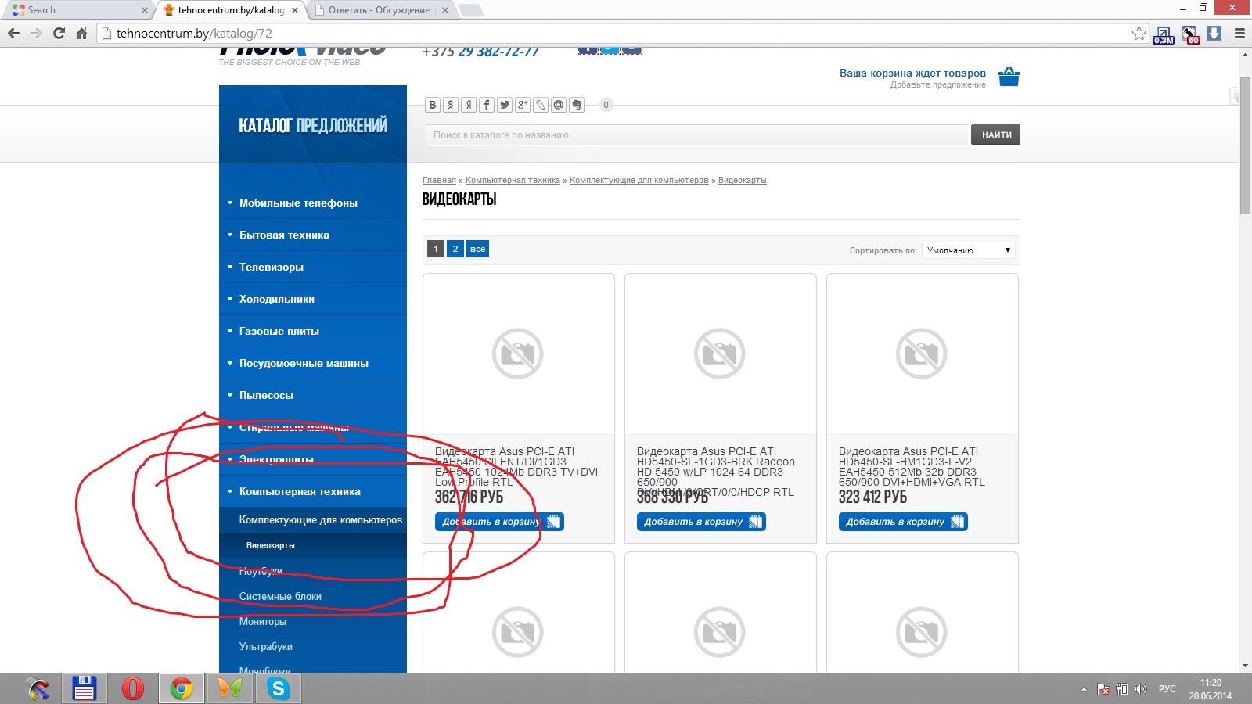The height and width of the screenshot is (704, 1252).
Task: Go back to the previous page
Action: pos(13,33)
